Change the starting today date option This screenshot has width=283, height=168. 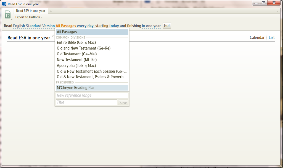coord(114,26)
